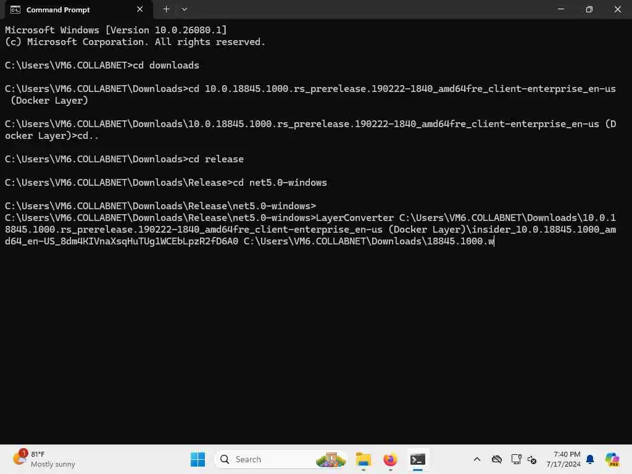Click the taskbar Search box
This screenshot has height=474, width=632.
coord(281,459)
